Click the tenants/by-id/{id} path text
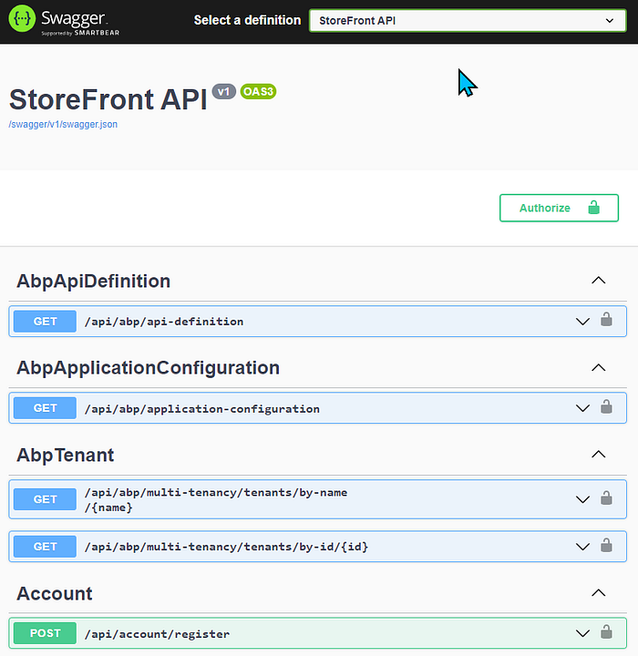This screenshot has height=656, width=638. (226, 547)
